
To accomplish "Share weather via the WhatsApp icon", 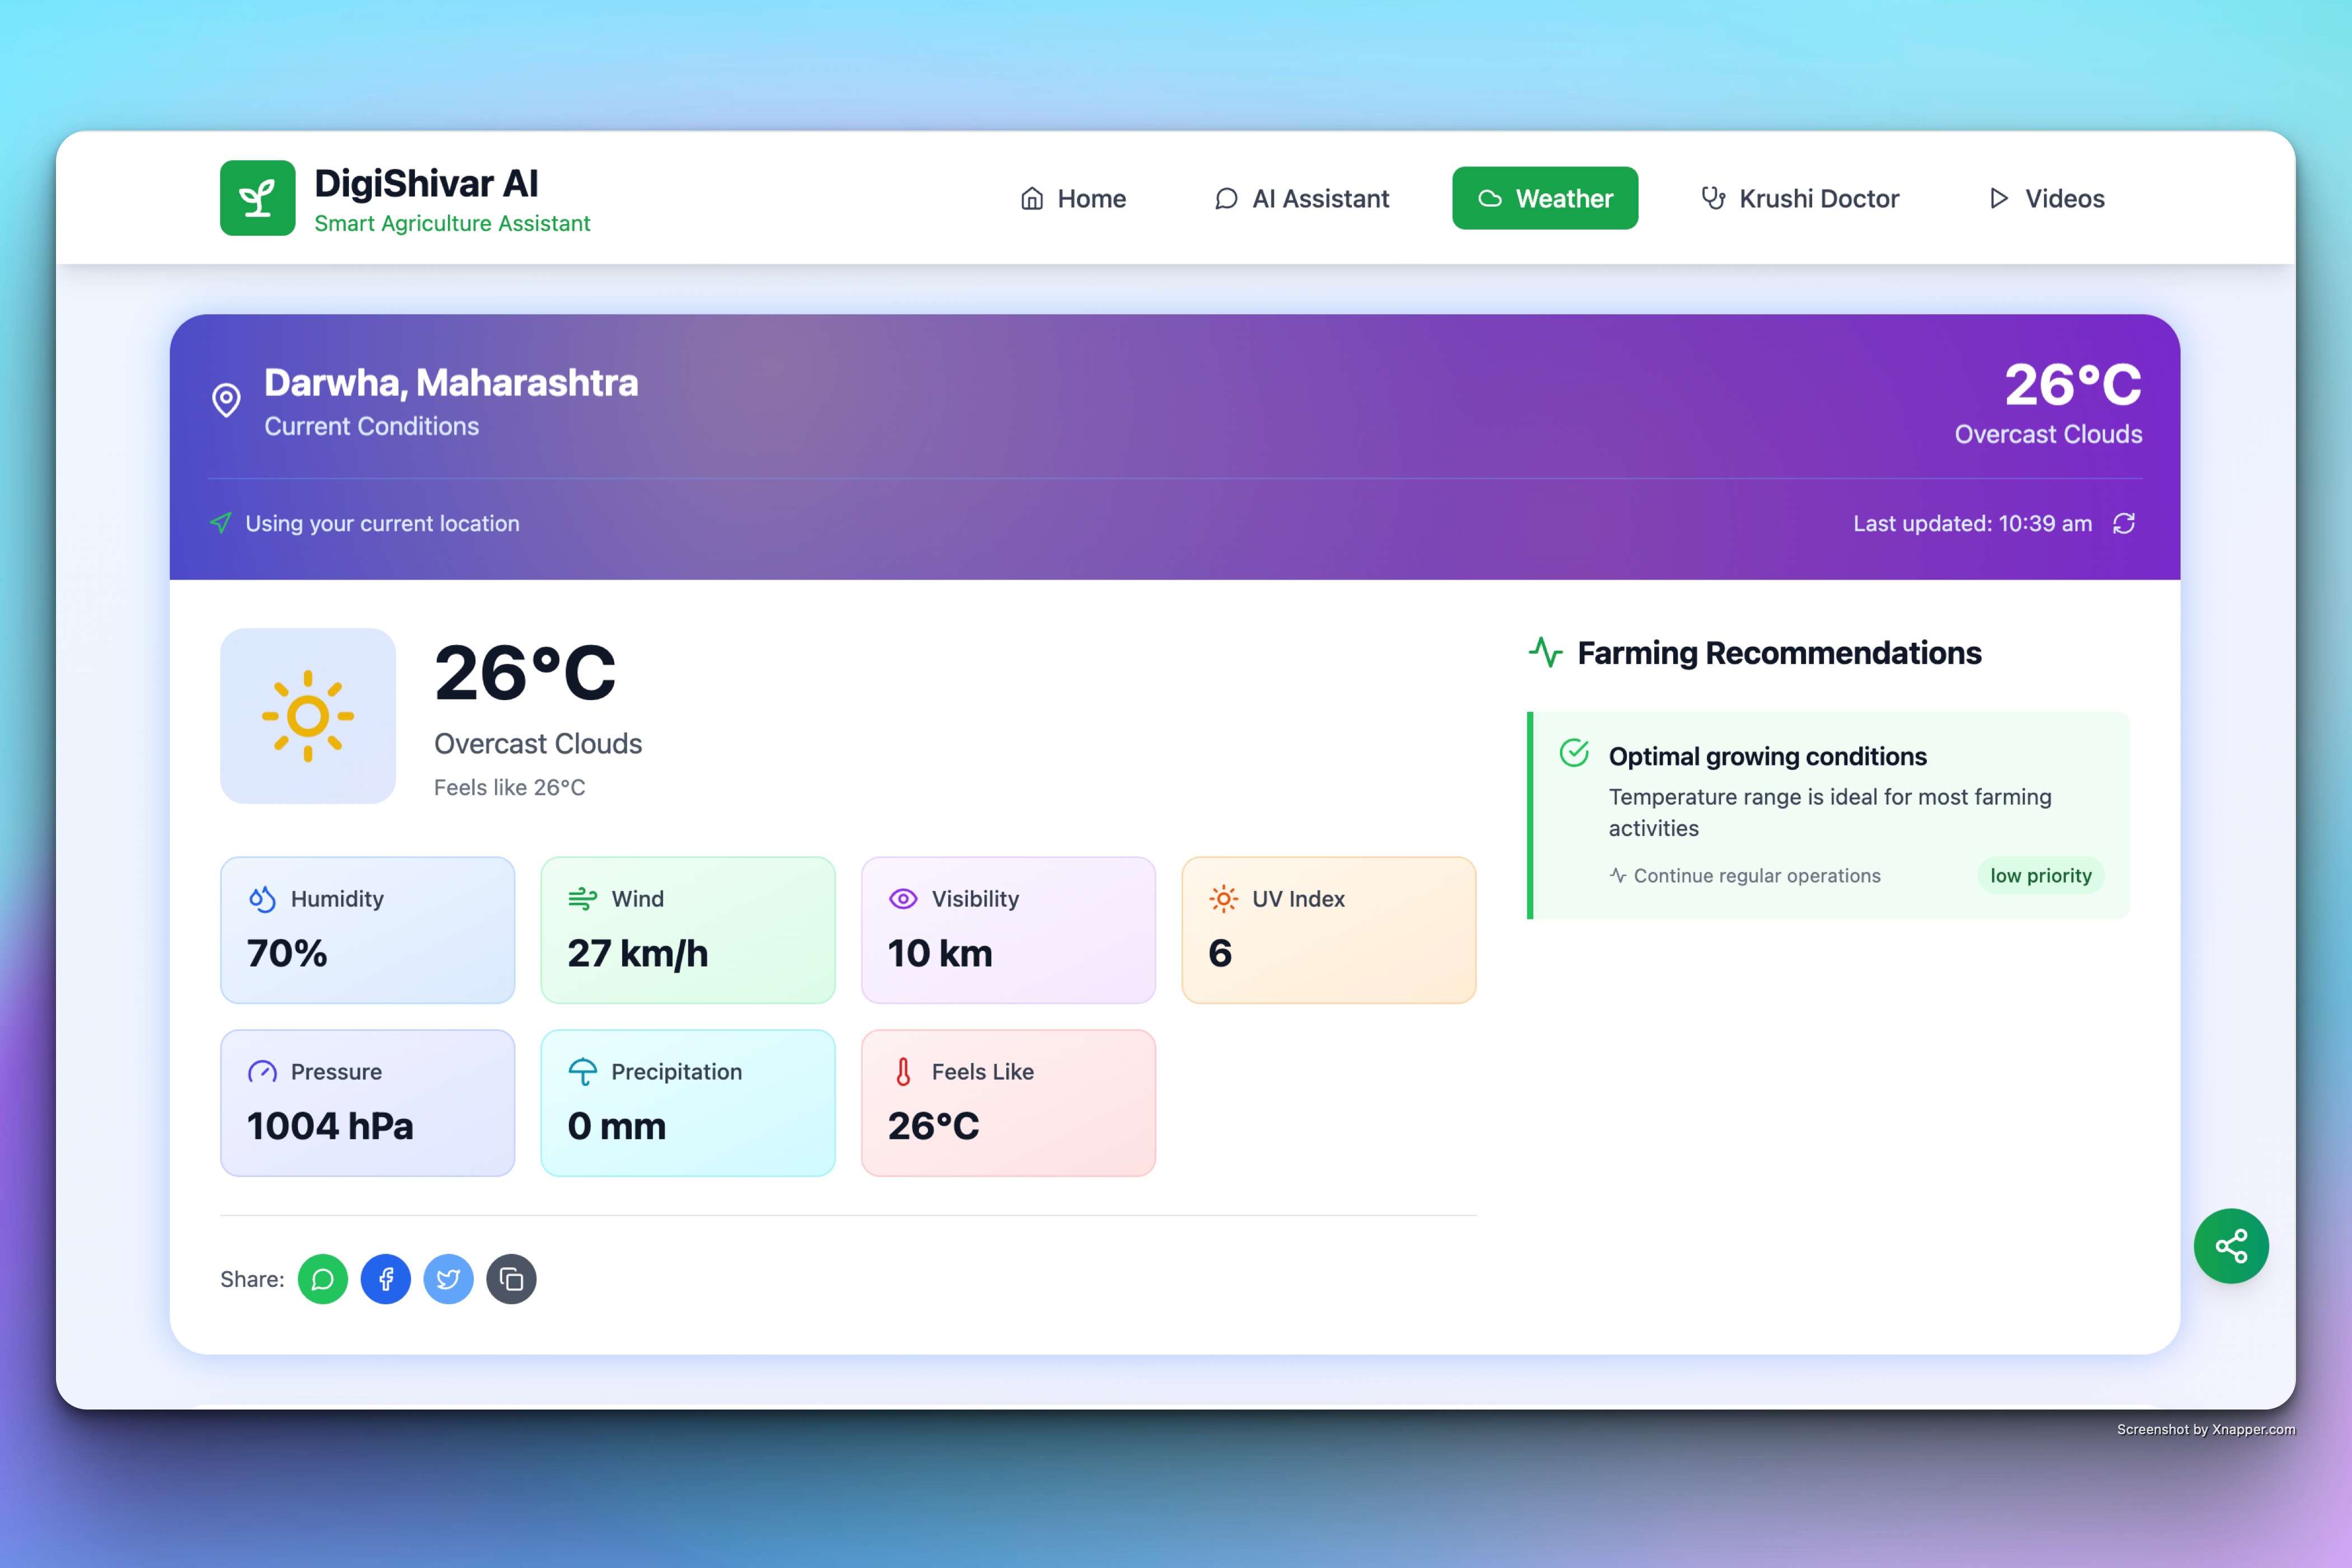I will (x=322, y=1279).
